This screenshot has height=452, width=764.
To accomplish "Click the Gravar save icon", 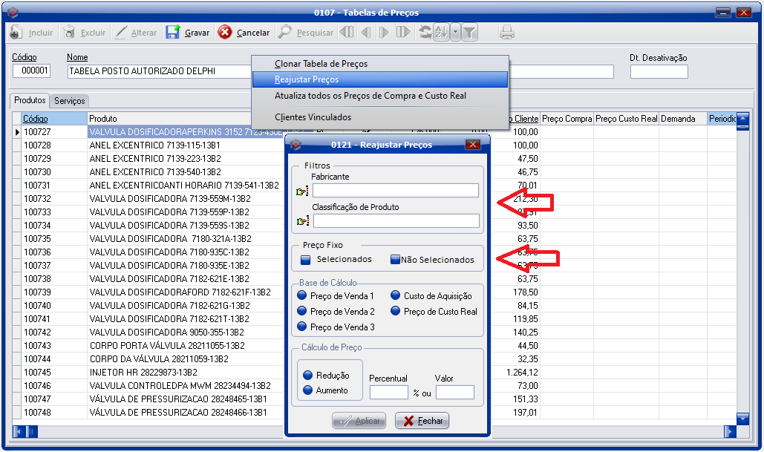I will point(173,33).
